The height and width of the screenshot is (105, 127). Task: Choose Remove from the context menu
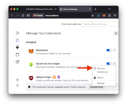[x=104, y=68]
